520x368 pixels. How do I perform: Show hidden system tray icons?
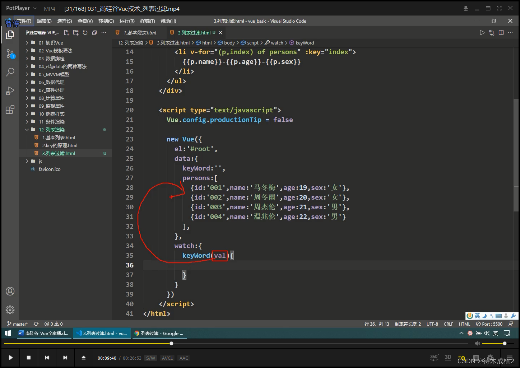(x=461, y=333)
